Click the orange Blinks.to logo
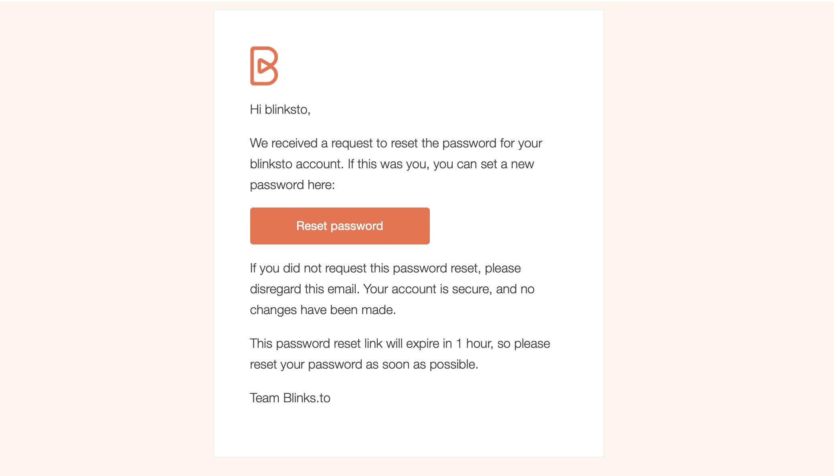This screenshot has width=834, height=476. point(264,66)
